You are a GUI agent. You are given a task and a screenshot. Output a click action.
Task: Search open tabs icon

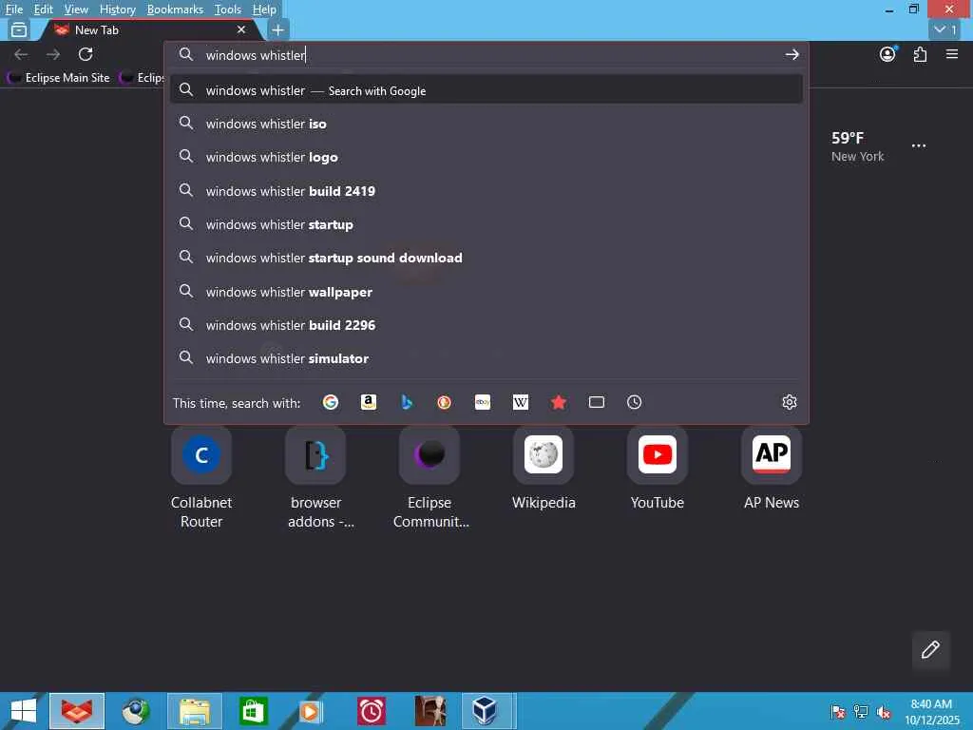[597, 402]
